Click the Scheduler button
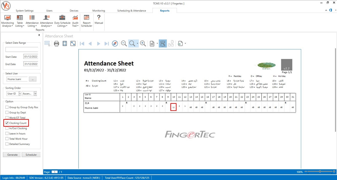The image size is (337, 180). 31,155
